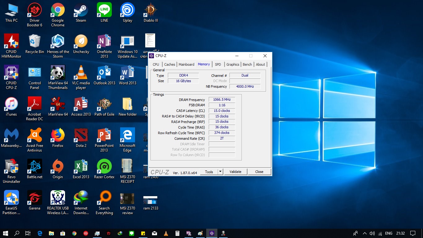Select the New folder desktop icon
This screenshot has height=238, width=423.
[128, 107]
